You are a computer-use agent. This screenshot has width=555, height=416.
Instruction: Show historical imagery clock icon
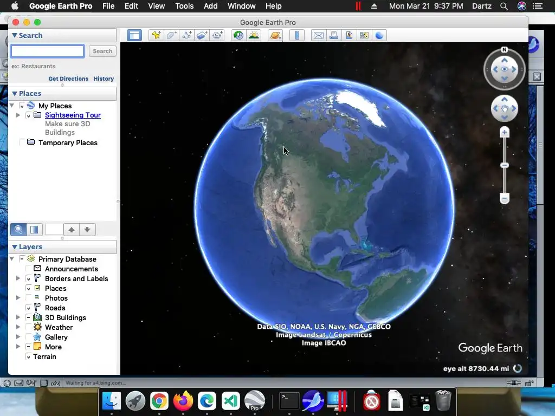click(x=238, y=35)
